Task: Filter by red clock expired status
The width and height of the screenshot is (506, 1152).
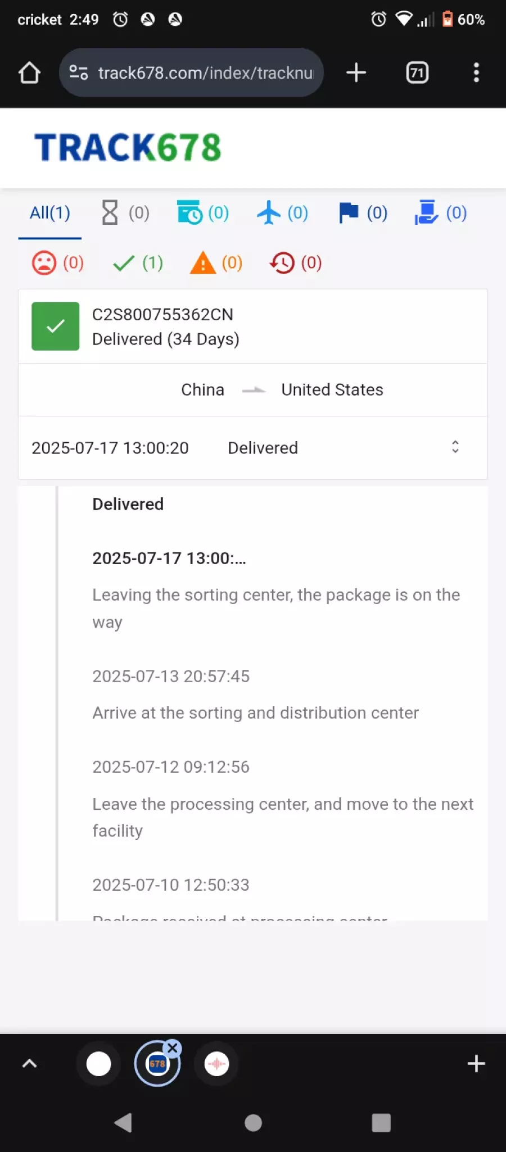Action: tap(296, 262)
